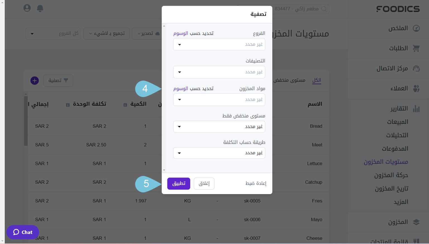Open the مواد المخزون dropdown
The width and height of the screenshot is (429, 244).
[219, 100]
